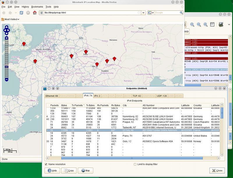Open the History menu in Firefox
This screenshot has height=178, width=233.
[x=25, y=7]
